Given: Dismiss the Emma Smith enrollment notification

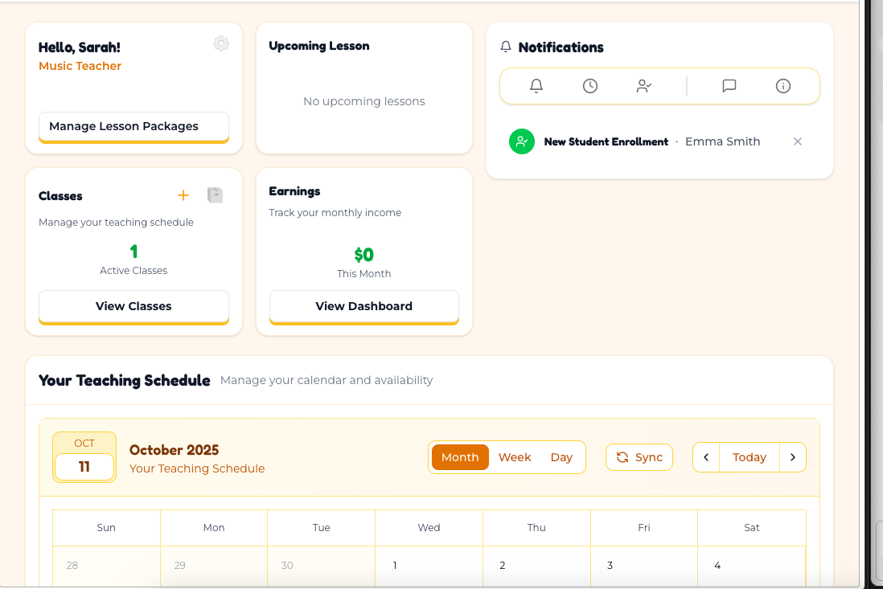Looking at the screenshot, I should pyautogui.click(x=798, y=141).
